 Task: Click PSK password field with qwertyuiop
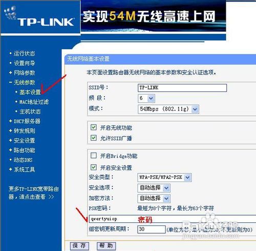(173, 219)
